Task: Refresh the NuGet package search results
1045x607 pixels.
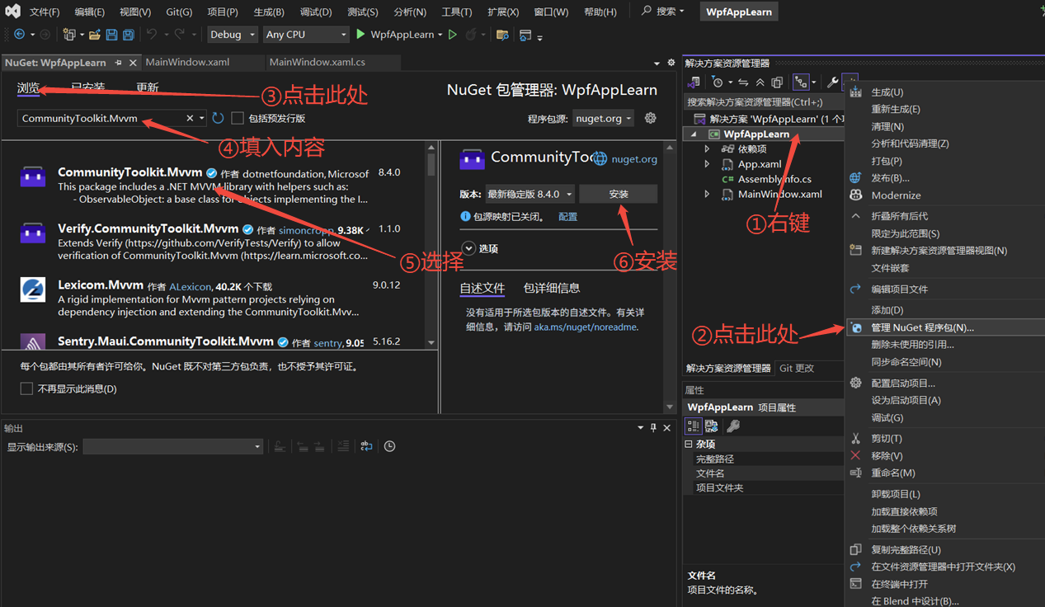Action: [x=216, y=117]
